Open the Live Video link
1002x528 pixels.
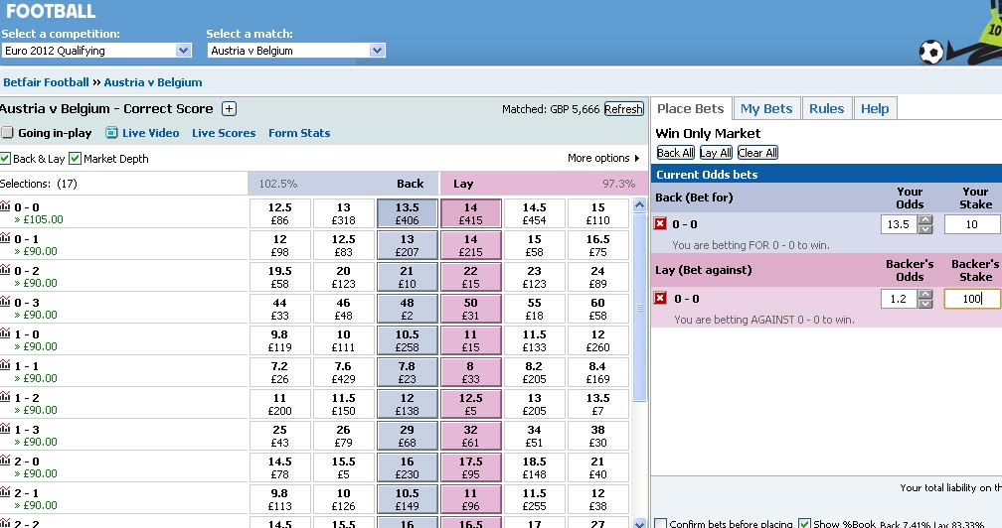[x=151, y=133]
